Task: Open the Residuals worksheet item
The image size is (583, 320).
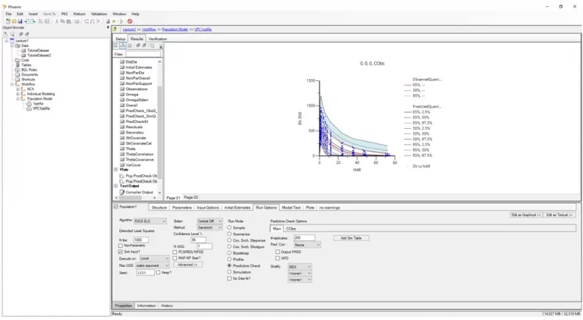Action: point(137,126)
